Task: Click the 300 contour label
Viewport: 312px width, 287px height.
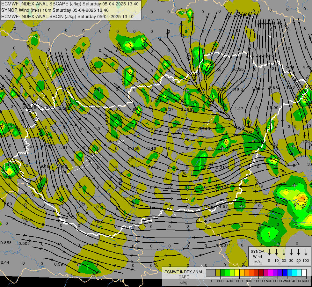Action: [x=284, y=201]
